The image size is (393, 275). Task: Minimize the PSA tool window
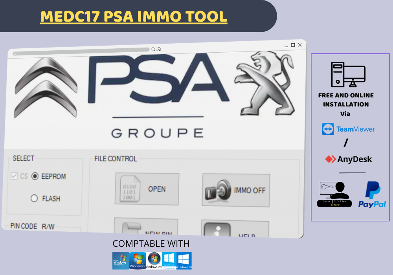coord(286,46)
